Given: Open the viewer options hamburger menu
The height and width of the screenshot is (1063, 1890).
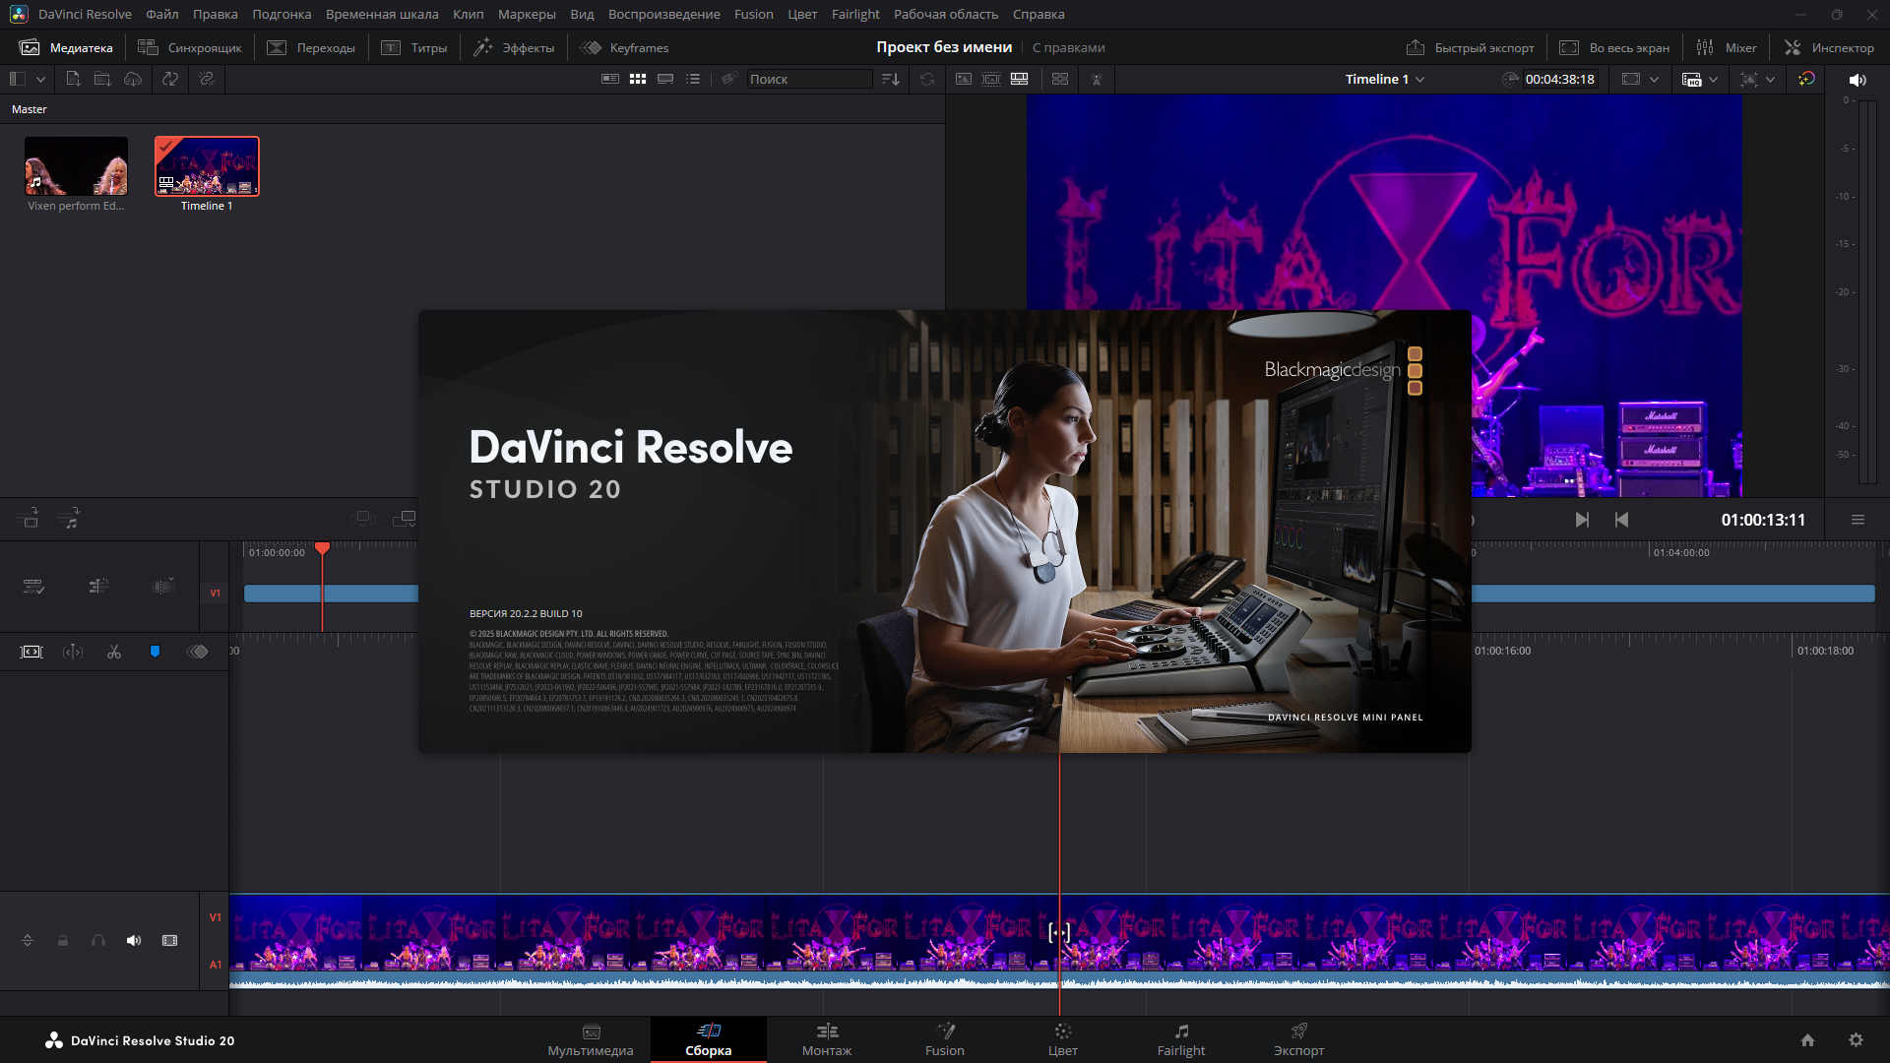Looking at the screenshot, I should pyautogui.click(x=1858, y=520).
